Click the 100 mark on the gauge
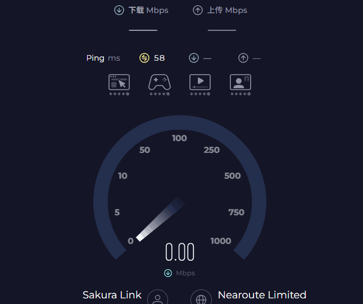Screen dimensions: 363x304 pyautogui.click(x=179, y=138)
